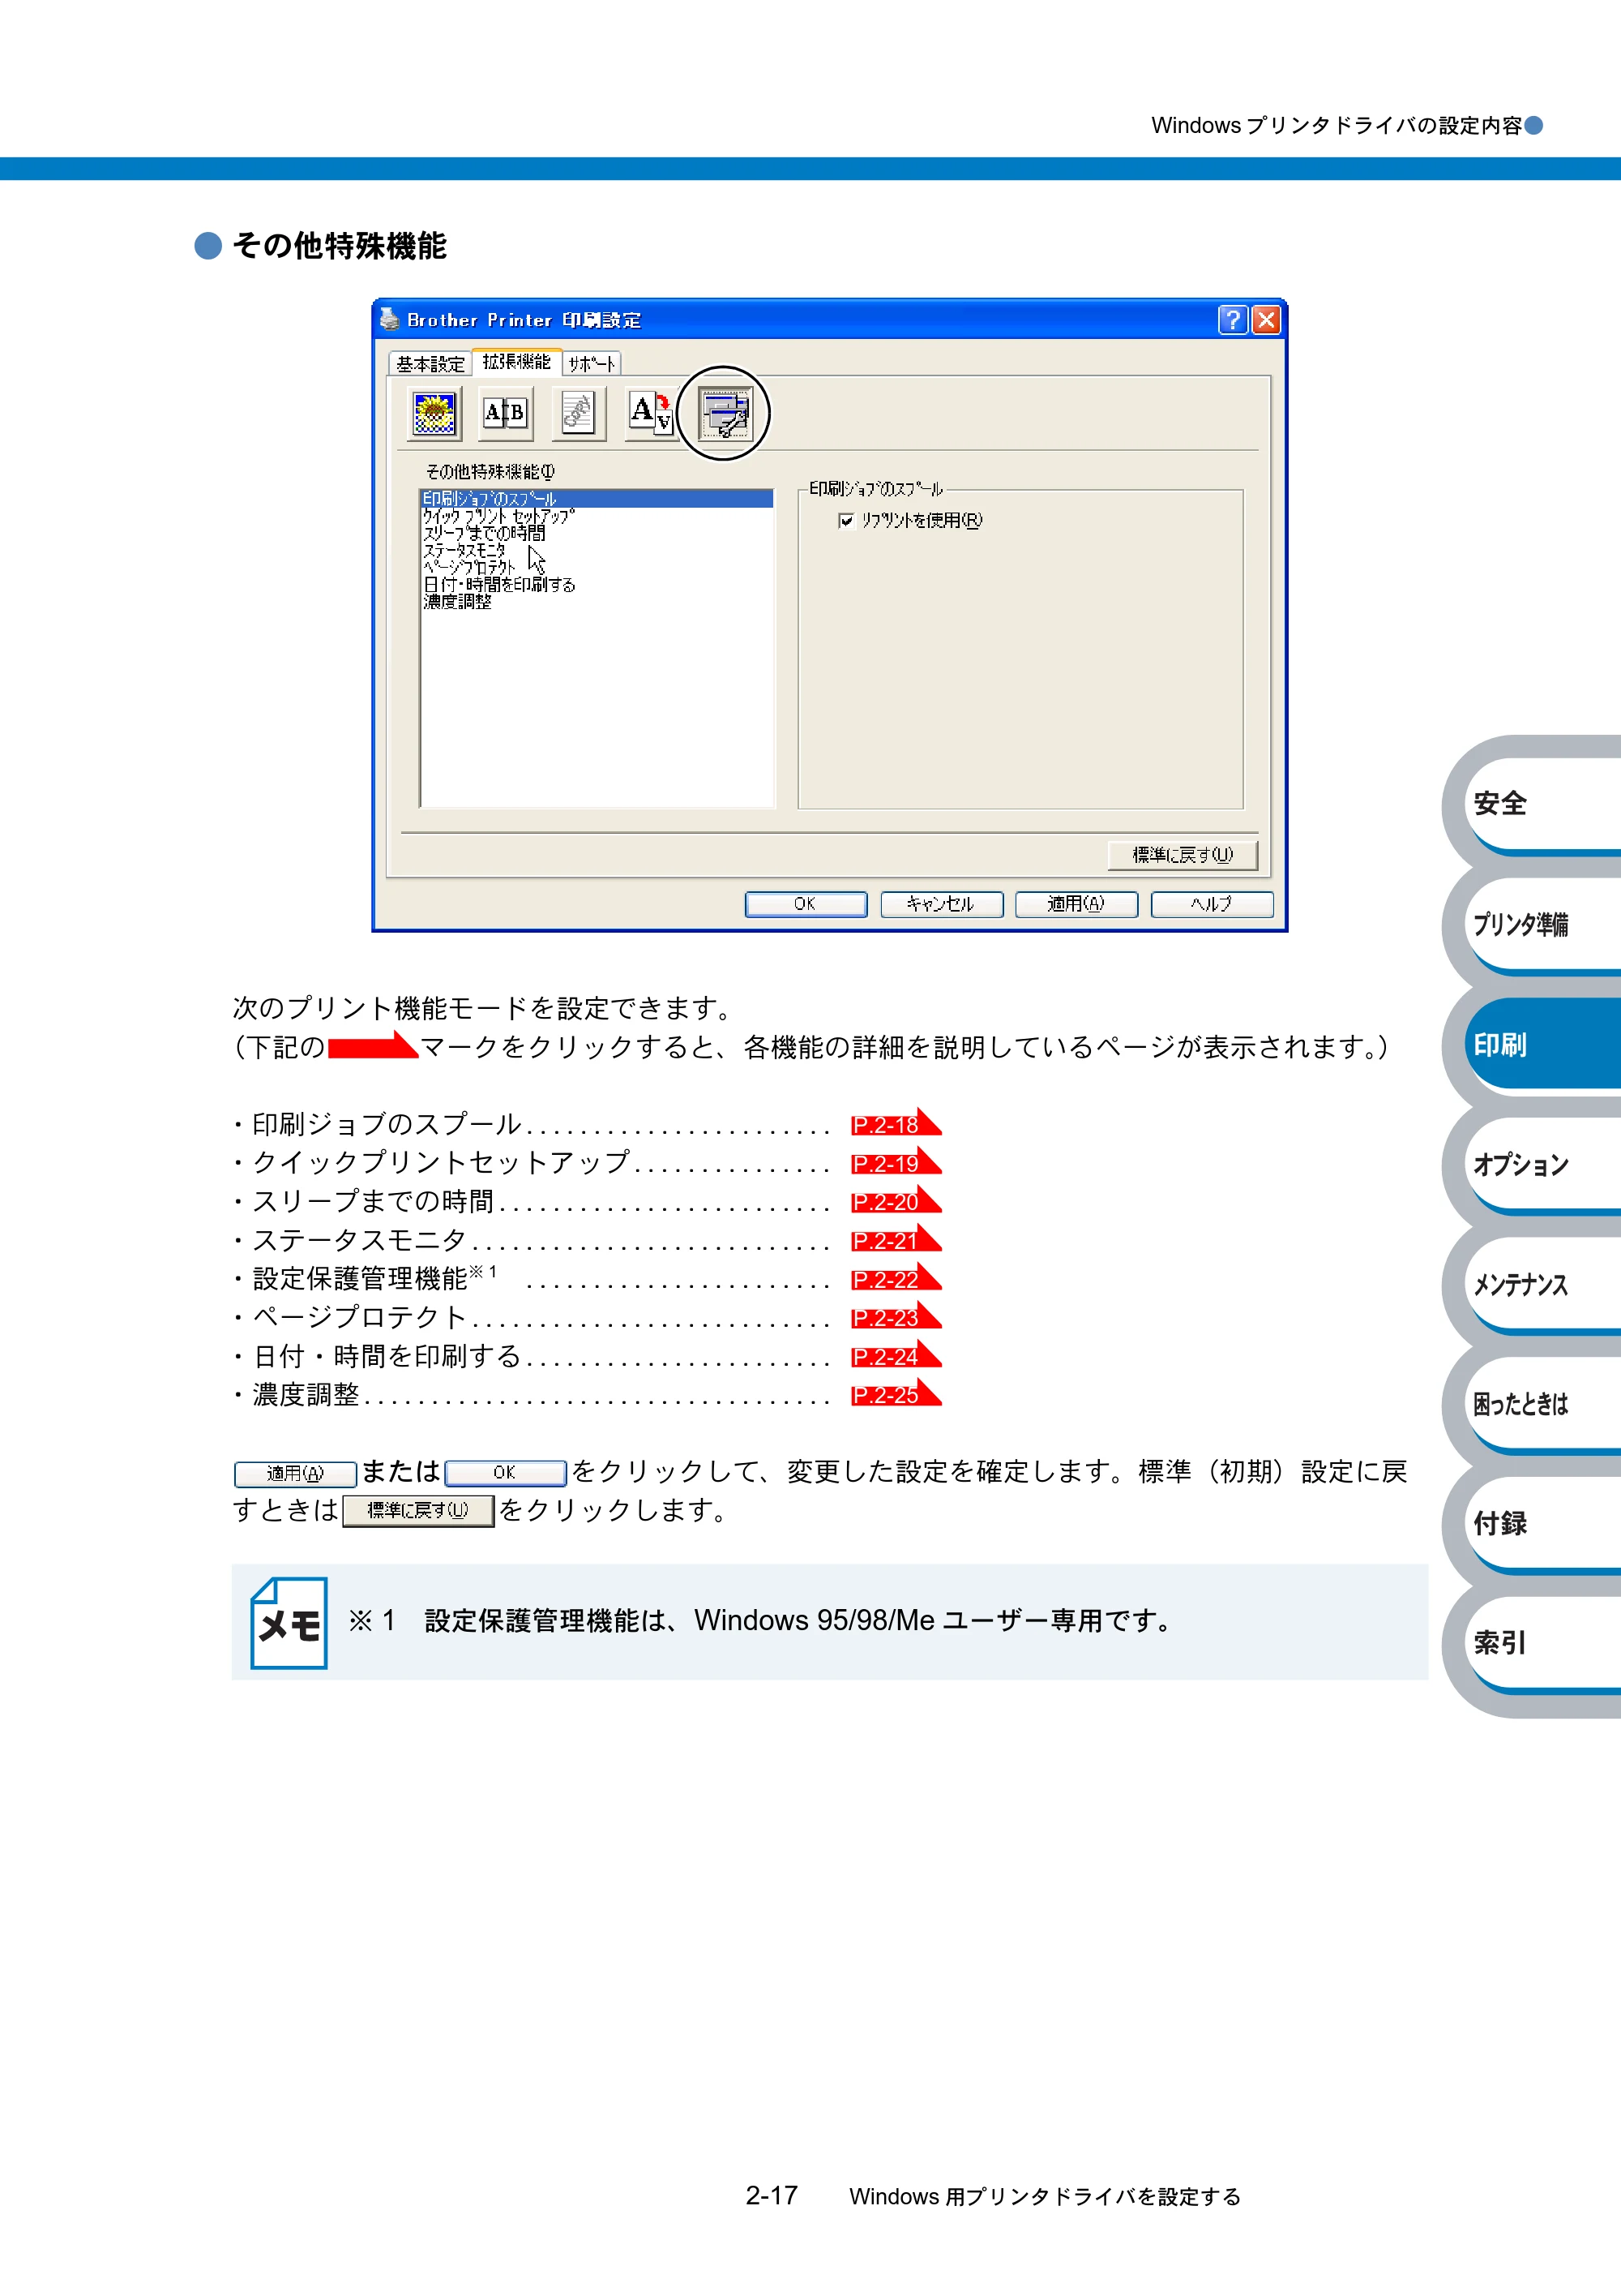Screen dimensions: 1621x2296
Task: Follow the P.2-24 page link
Action: (x=896, y=1355)
